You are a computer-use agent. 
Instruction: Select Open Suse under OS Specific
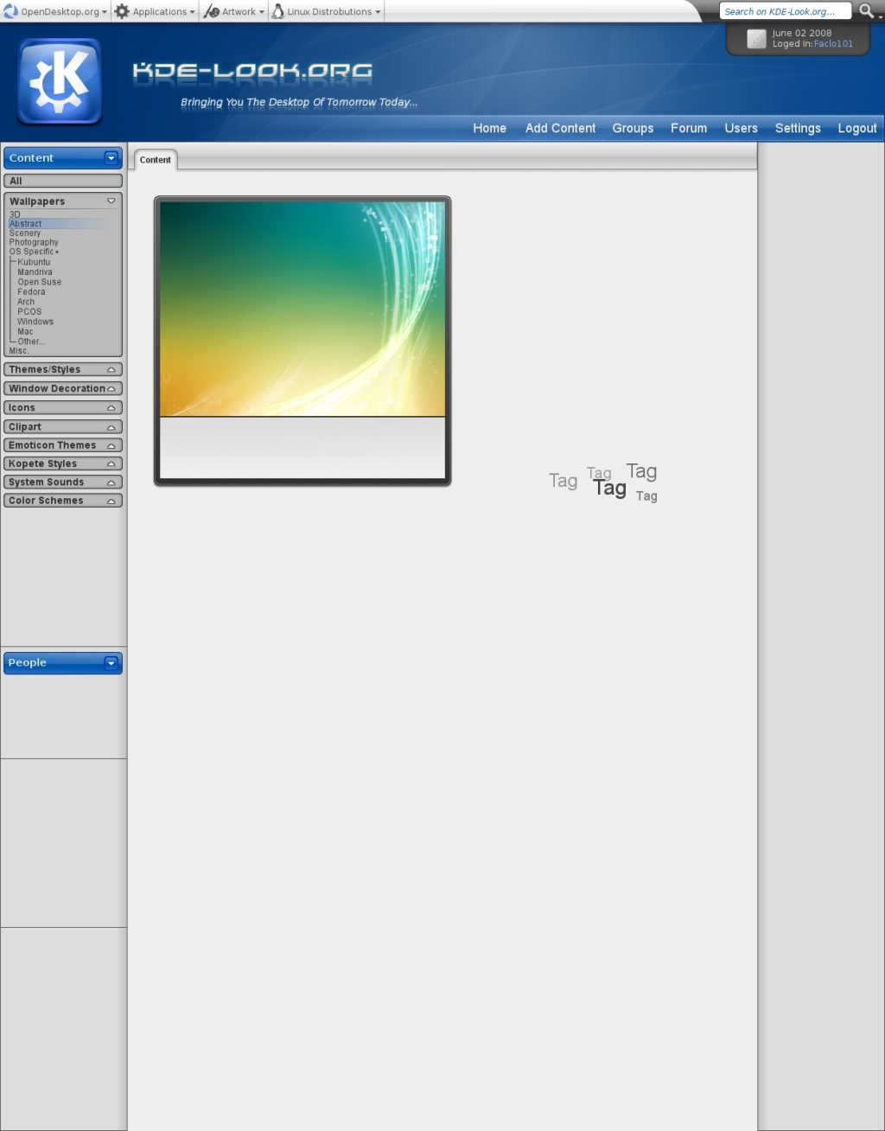[x=40, y=282]
